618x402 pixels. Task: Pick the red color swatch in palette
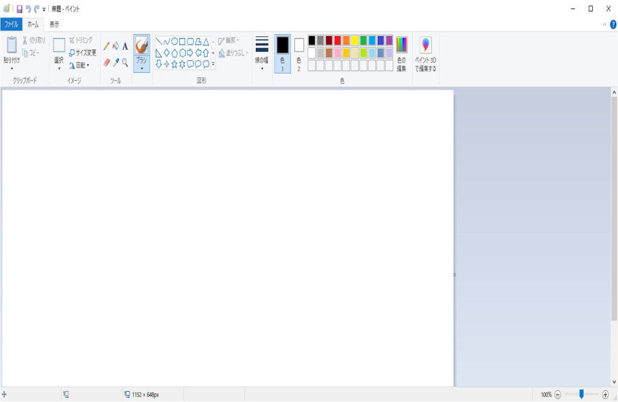pos(337,40)
